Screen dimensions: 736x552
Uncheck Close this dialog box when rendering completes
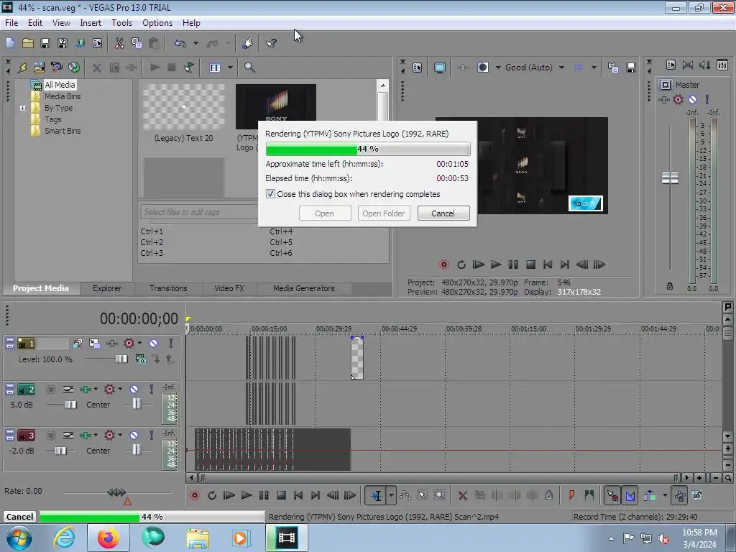tap(270, 194)
